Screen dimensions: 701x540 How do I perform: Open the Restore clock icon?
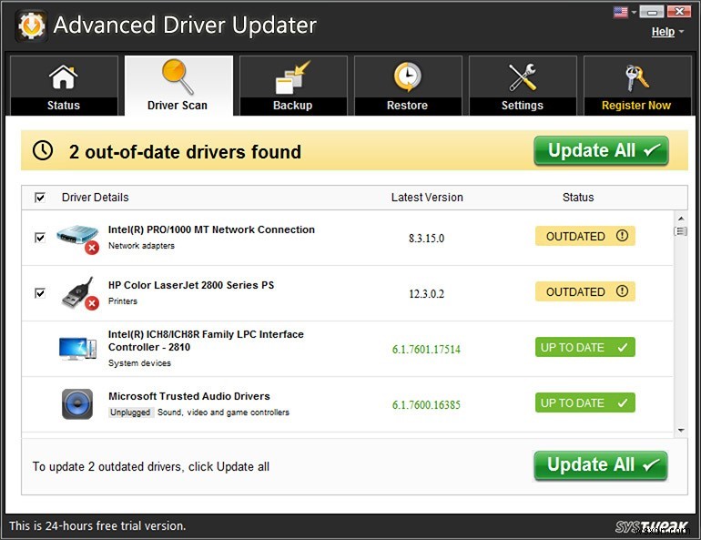click(x=407, y=76)
